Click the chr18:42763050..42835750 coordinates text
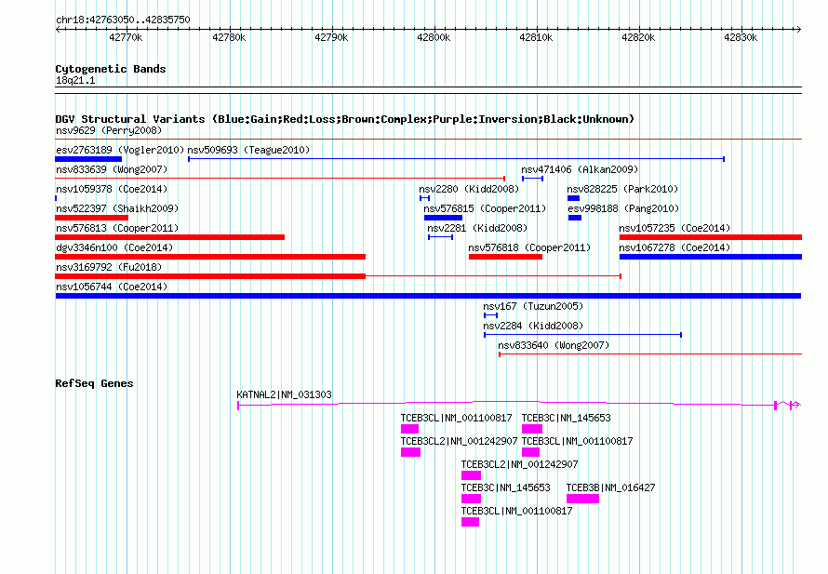The height and width of the screenshot is (574, 828). pyautogui.click(x=123, y=20)
